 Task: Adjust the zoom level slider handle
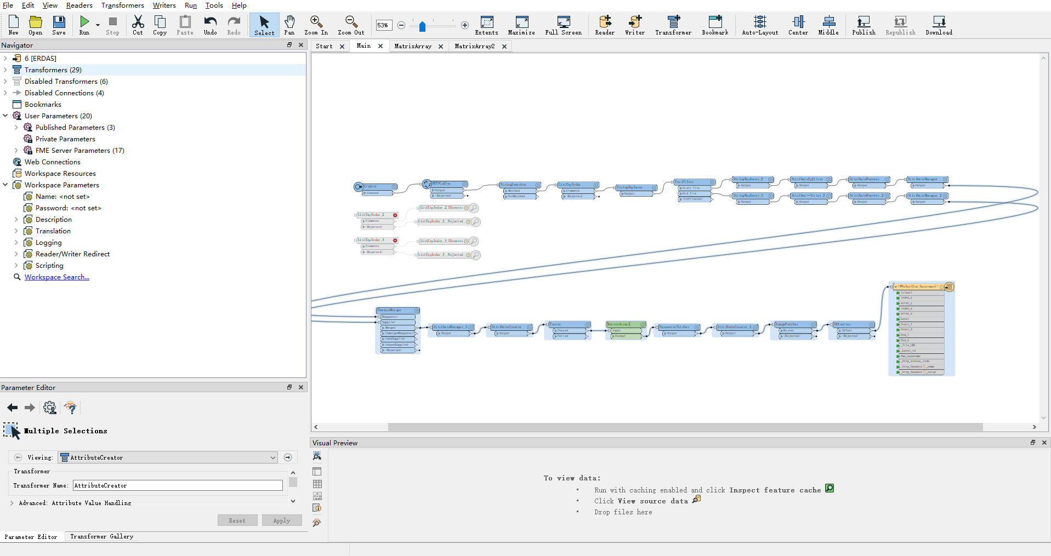tap(422, 26)
